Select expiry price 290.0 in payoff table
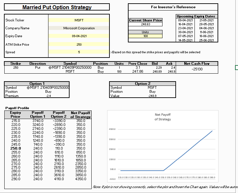The width and height of the screenshot is (238, 193). [15, 179]
